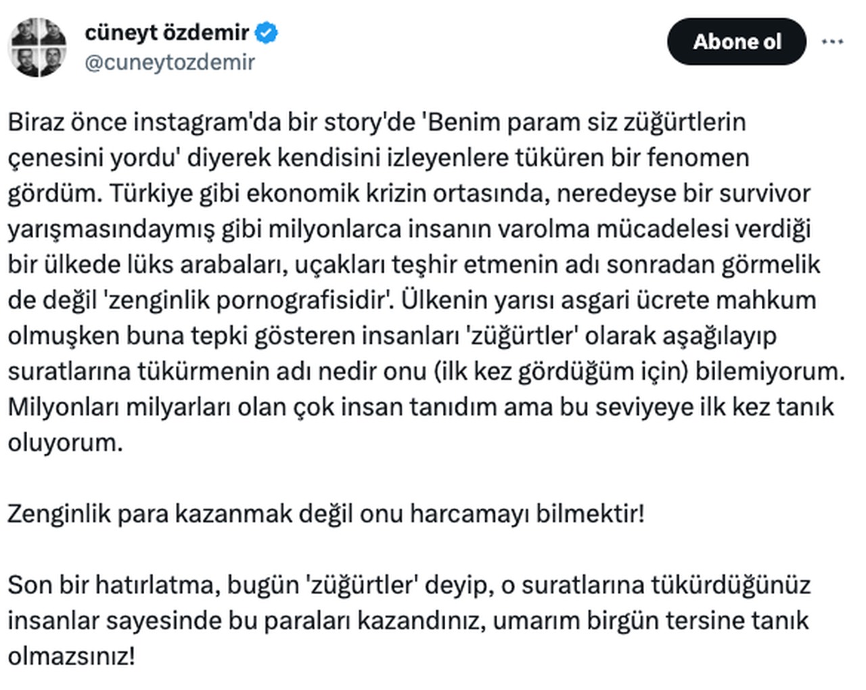Viewport: 866px width, 690px height.
Task: Click the final word 'olmazsınız!'
Action: (x=71, y=656)
